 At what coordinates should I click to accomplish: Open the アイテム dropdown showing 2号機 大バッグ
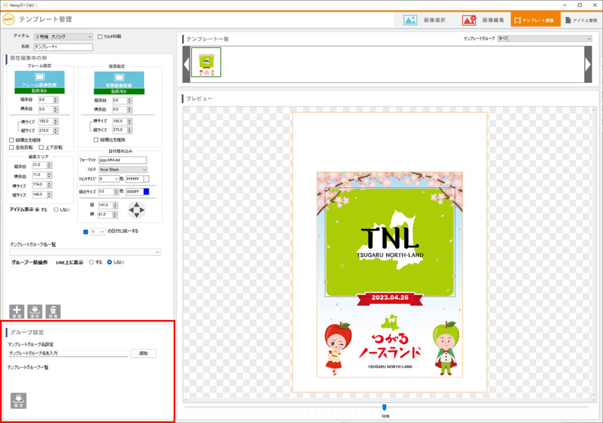coord(63,36)
